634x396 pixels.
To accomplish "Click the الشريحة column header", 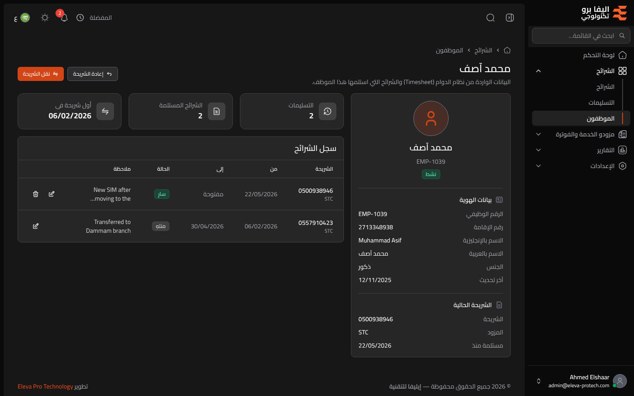I will [x=324, y=169].
